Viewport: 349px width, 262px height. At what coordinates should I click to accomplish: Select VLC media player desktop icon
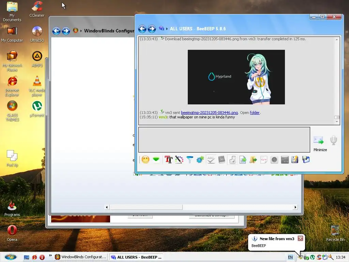tap(37, 86)
